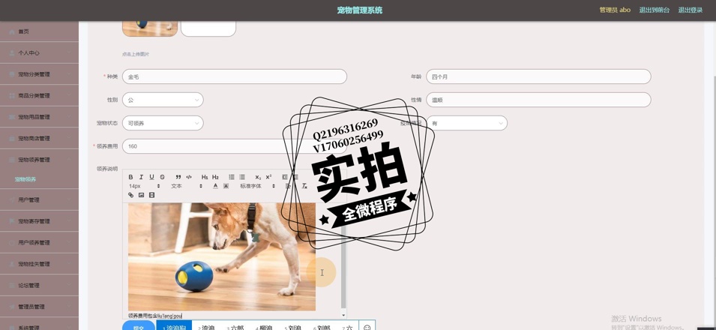
Task: Click the 退出登录 link
Action: pos(691,10)
